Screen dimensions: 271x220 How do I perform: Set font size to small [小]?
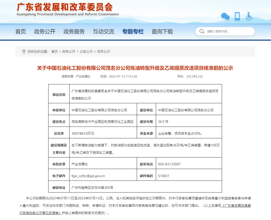pos(200,76)
